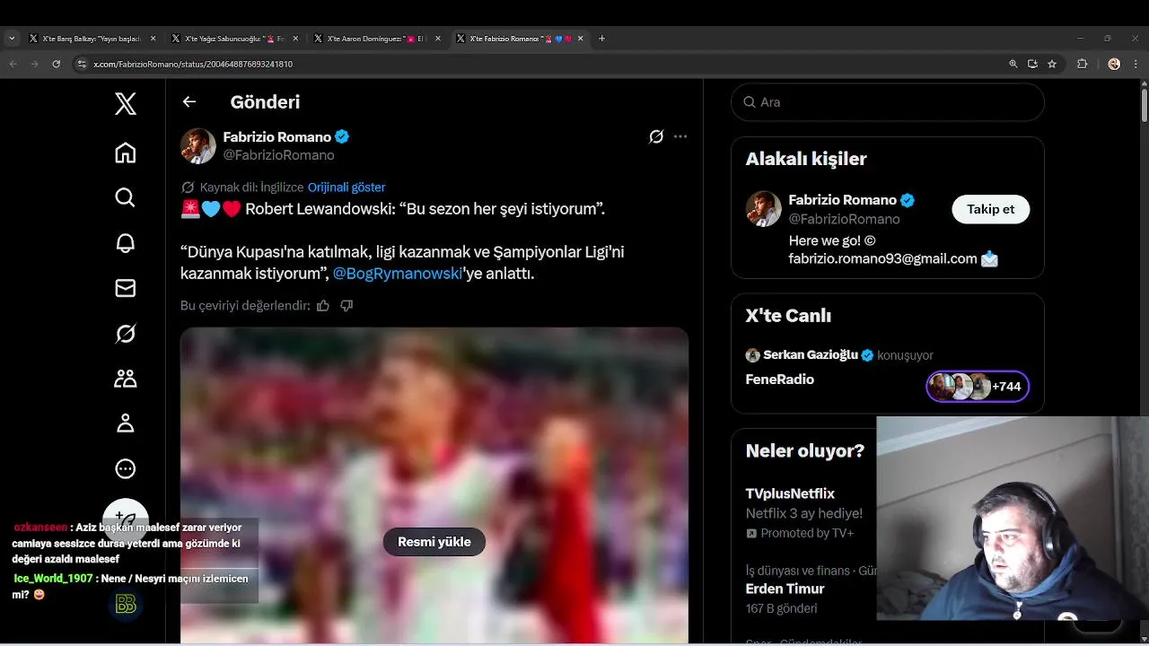The height and width of the screenshot is (646, 1149).
Task: Open the More circle icon in sidebar
Action: tap(126, 468)
